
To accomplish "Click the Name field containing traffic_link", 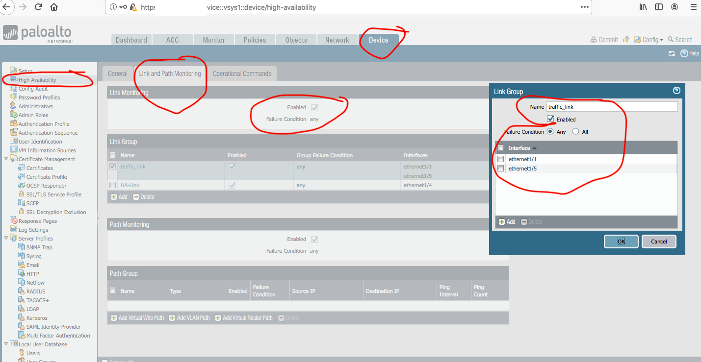I will pos(611,106).
